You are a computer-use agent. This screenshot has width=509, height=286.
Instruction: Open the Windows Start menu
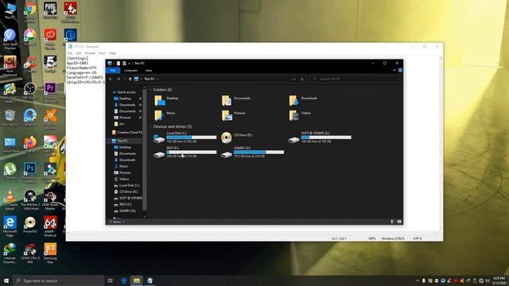pos(6,280)
